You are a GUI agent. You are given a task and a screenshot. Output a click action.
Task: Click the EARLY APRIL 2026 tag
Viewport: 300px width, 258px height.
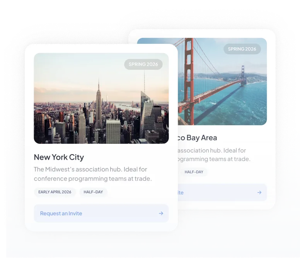click(55, 192)
